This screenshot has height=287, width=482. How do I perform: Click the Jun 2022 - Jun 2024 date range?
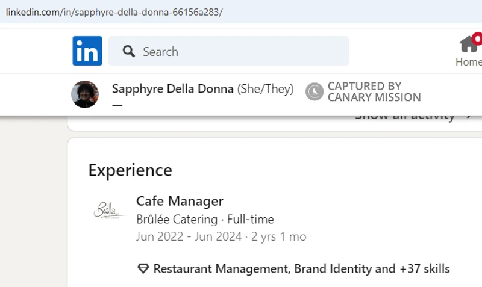pyautogui.click(x=189, y=236)
